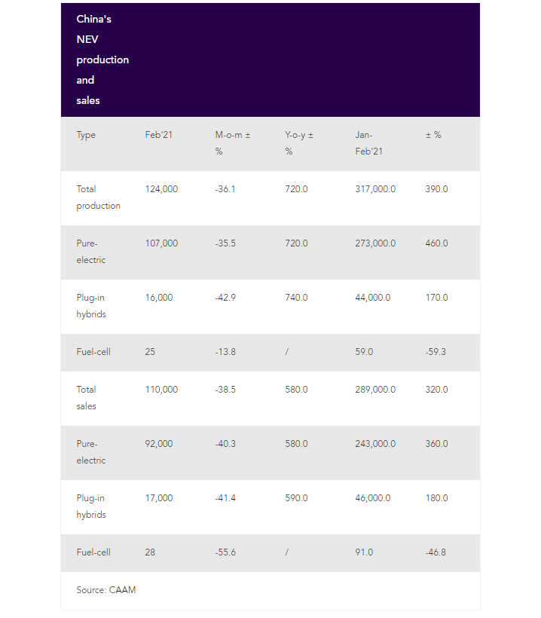Viewport: 541px width, 618px height.
Task: Select the "Total sales" row label
Action: (x=87, y=398)
